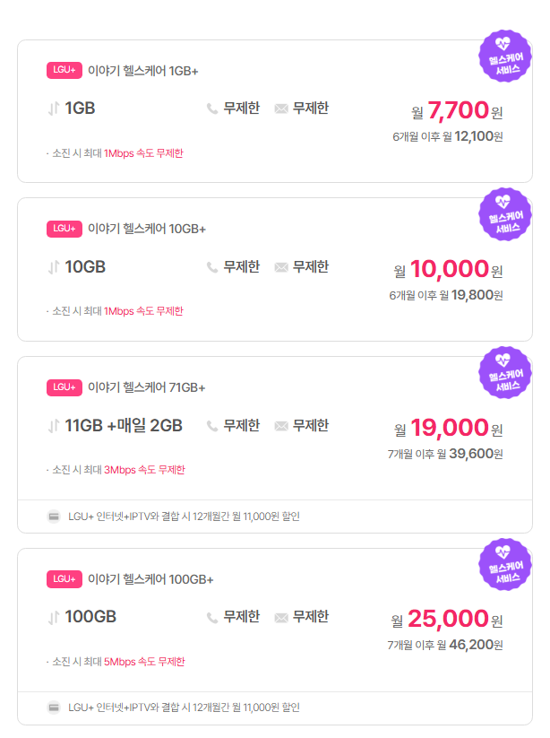Click the LGU+ tag on 이야기 헬스케어 71GB+

[x=64, y=387]
